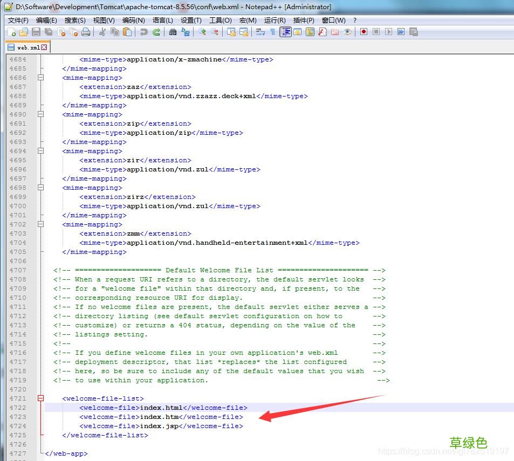
Task: Click the Redo green arrow icon
Action: (156, 32)
